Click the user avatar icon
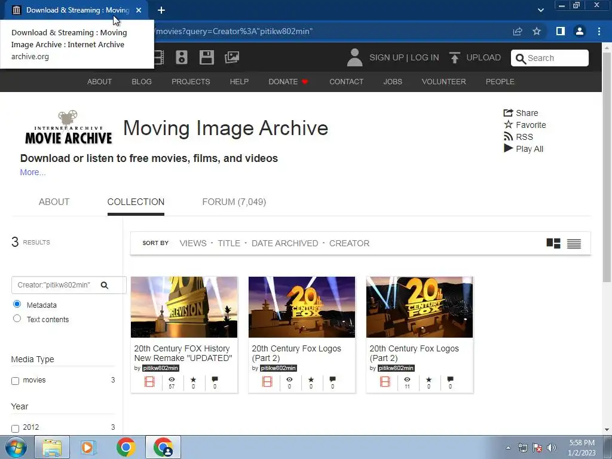Viewport: 612px width, 459px height. 354,57
